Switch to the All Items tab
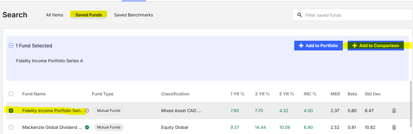 point(55,15)
